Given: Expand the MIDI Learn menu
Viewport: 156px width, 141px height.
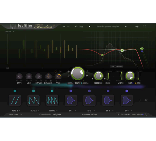Looking at the screenshot, I should 16,115.
